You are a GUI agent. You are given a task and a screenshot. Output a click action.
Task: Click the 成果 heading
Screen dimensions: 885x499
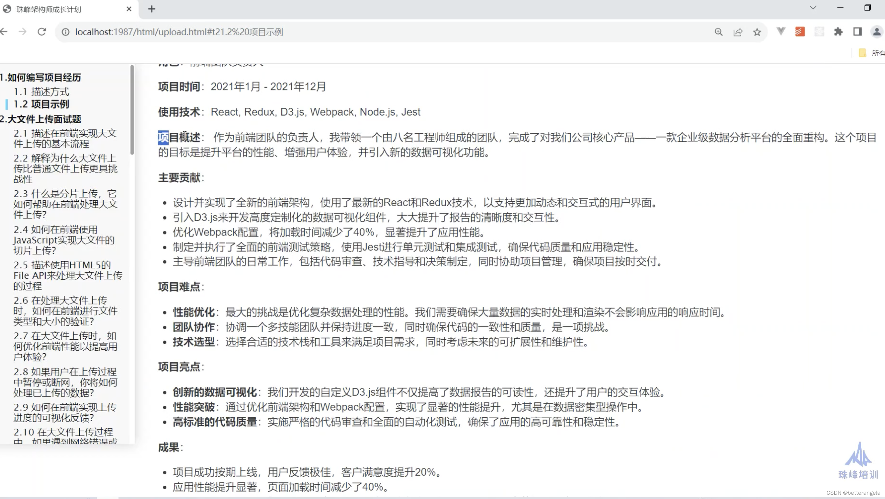169,447
